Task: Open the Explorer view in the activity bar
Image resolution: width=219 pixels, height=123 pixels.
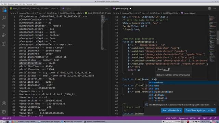Action: (x=4, y=10)
